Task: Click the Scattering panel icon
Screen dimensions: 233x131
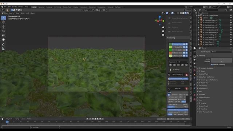Action: click(x=170, y=70)
